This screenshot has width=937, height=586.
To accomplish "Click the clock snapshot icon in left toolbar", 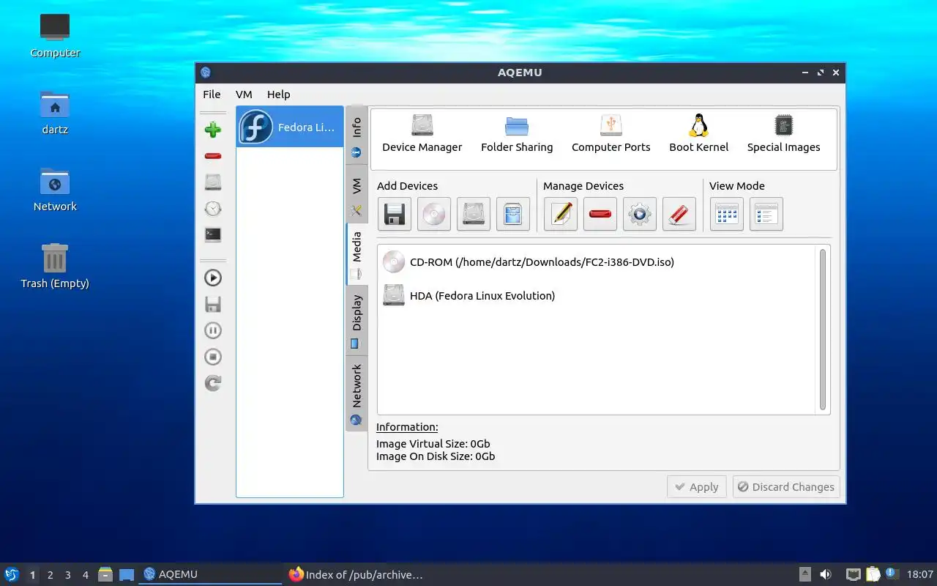I will (x=213, y=209).
